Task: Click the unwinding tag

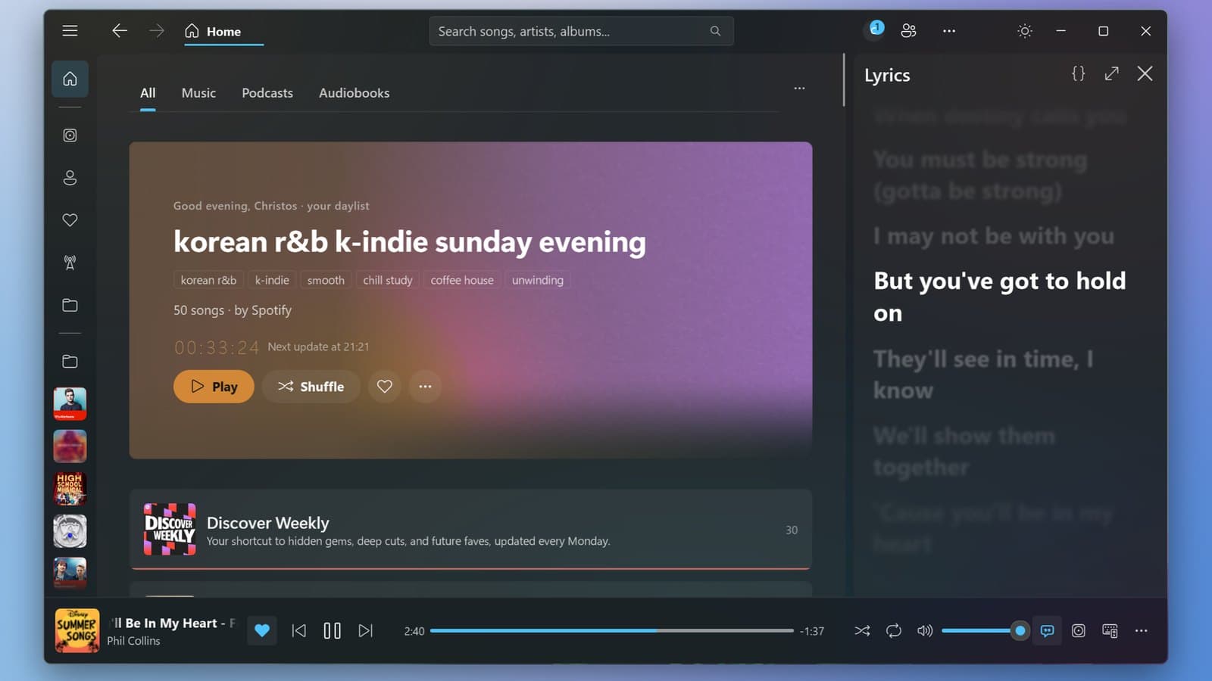Action: point(538,280)
